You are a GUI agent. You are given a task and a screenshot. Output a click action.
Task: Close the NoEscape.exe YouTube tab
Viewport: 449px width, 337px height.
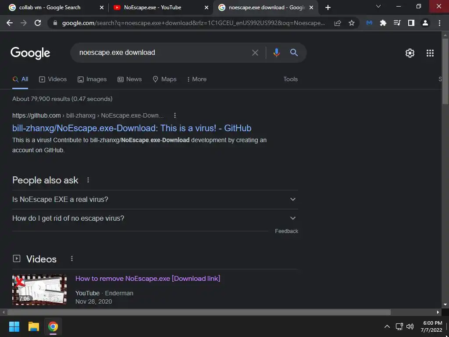point(207,8)
